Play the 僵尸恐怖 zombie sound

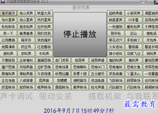click(8, 67)
